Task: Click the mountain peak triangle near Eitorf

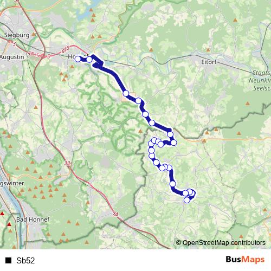Action: click(x=208, y=50)
